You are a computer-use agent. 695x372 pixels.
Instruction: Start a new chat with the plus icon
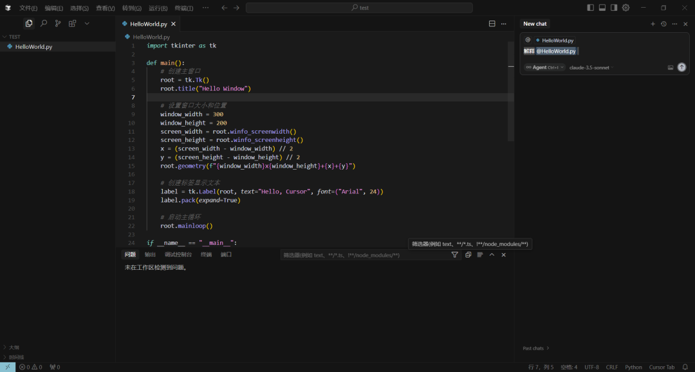pyautogui.click(x=653, y=24)
